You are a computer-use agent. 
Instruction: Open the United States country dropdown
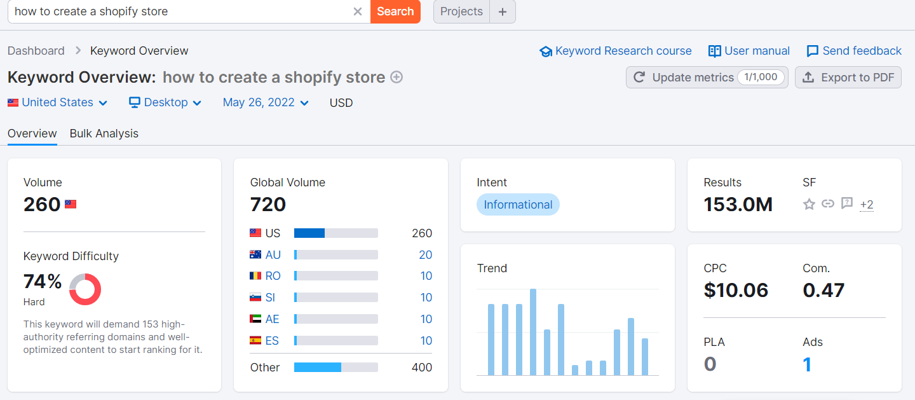(57, 102)
